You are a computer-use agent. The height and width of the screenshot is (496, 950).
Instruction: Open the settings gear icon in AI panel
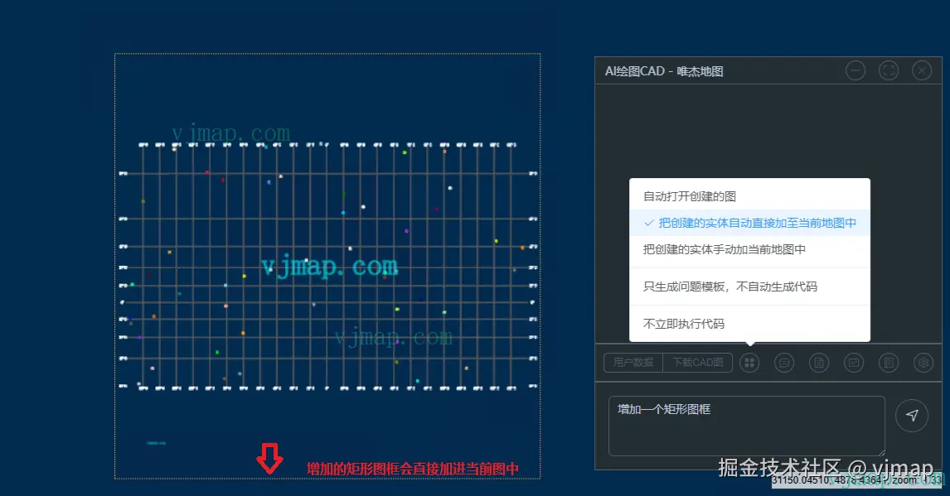point(923,363)
